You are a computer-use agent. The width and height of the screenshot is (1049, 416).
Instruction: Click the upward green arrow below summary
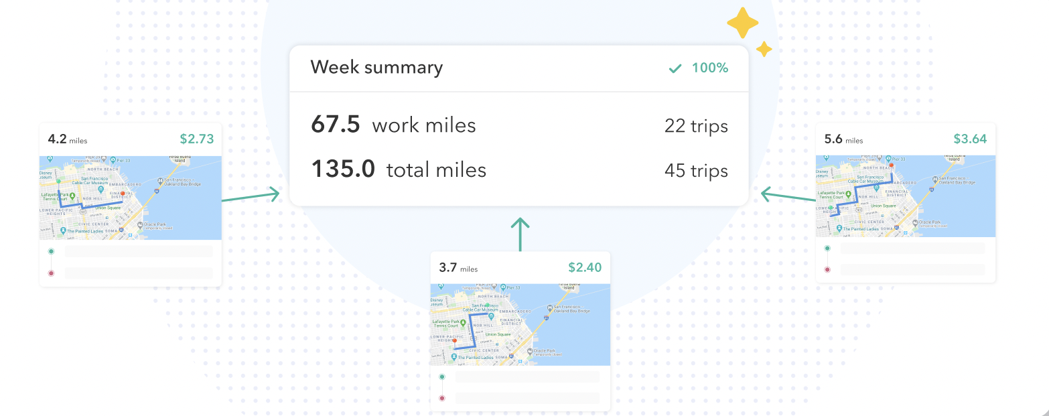coord(520,234)
